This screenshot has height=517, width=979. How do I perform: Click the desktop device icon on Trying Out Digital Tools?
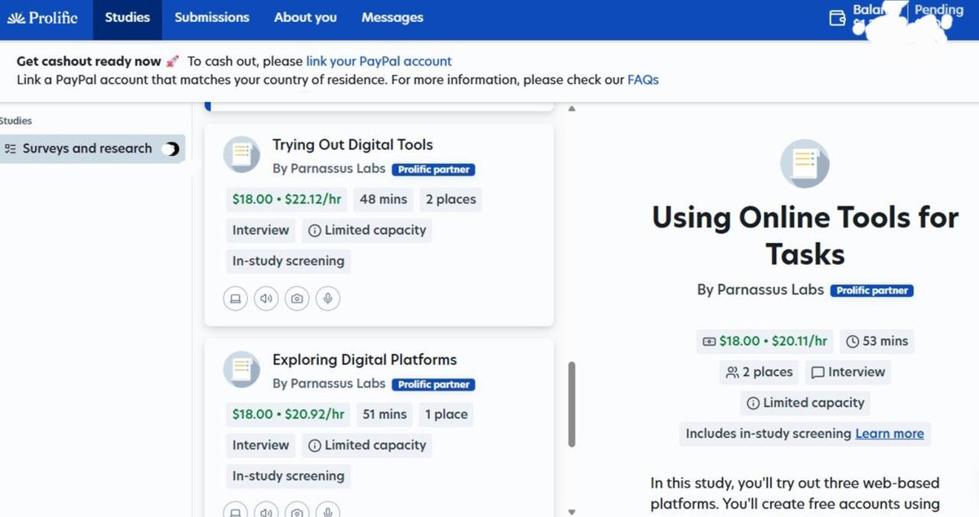[235, 298]
